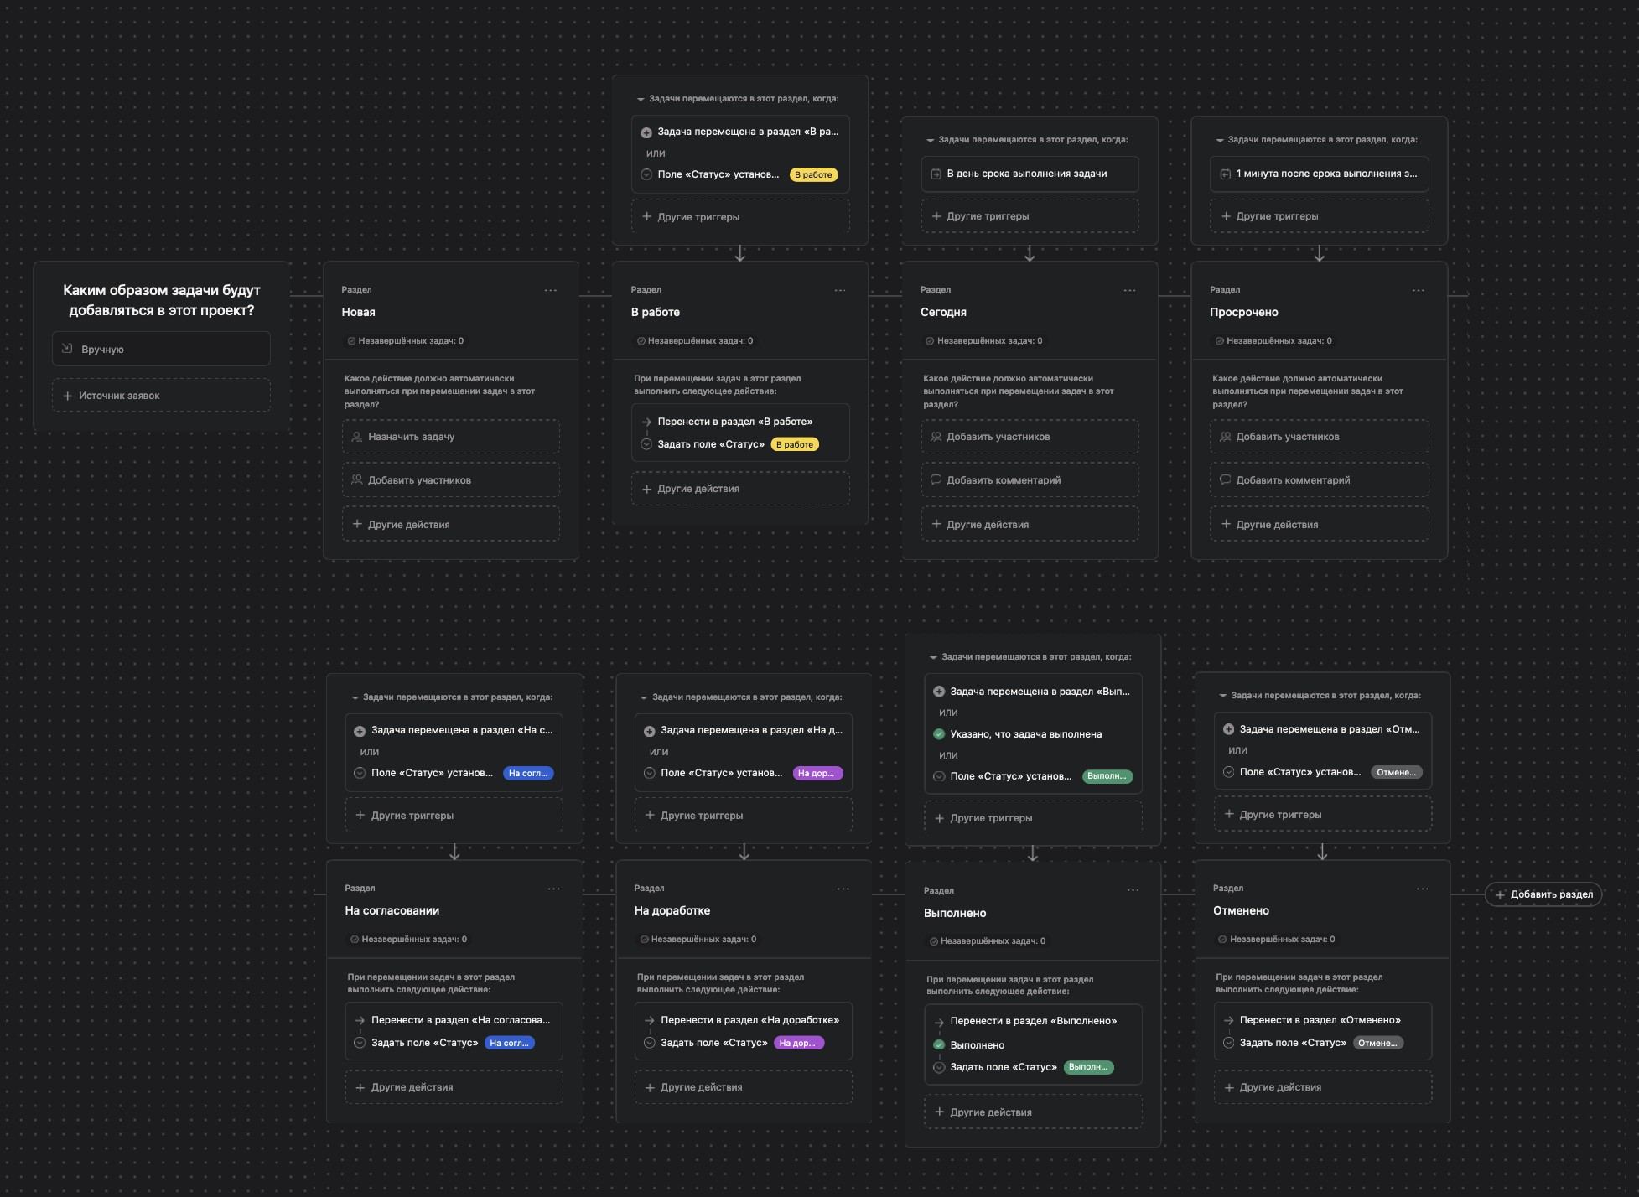Open the three-dot menu of section «Выполнено»
The image size is (1639, 1197).
pyautogui.click(x=1133, y=890)
